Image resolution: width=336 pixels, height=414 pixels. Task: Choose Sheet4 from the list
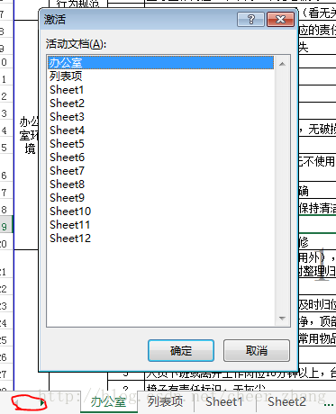point(160,130)
